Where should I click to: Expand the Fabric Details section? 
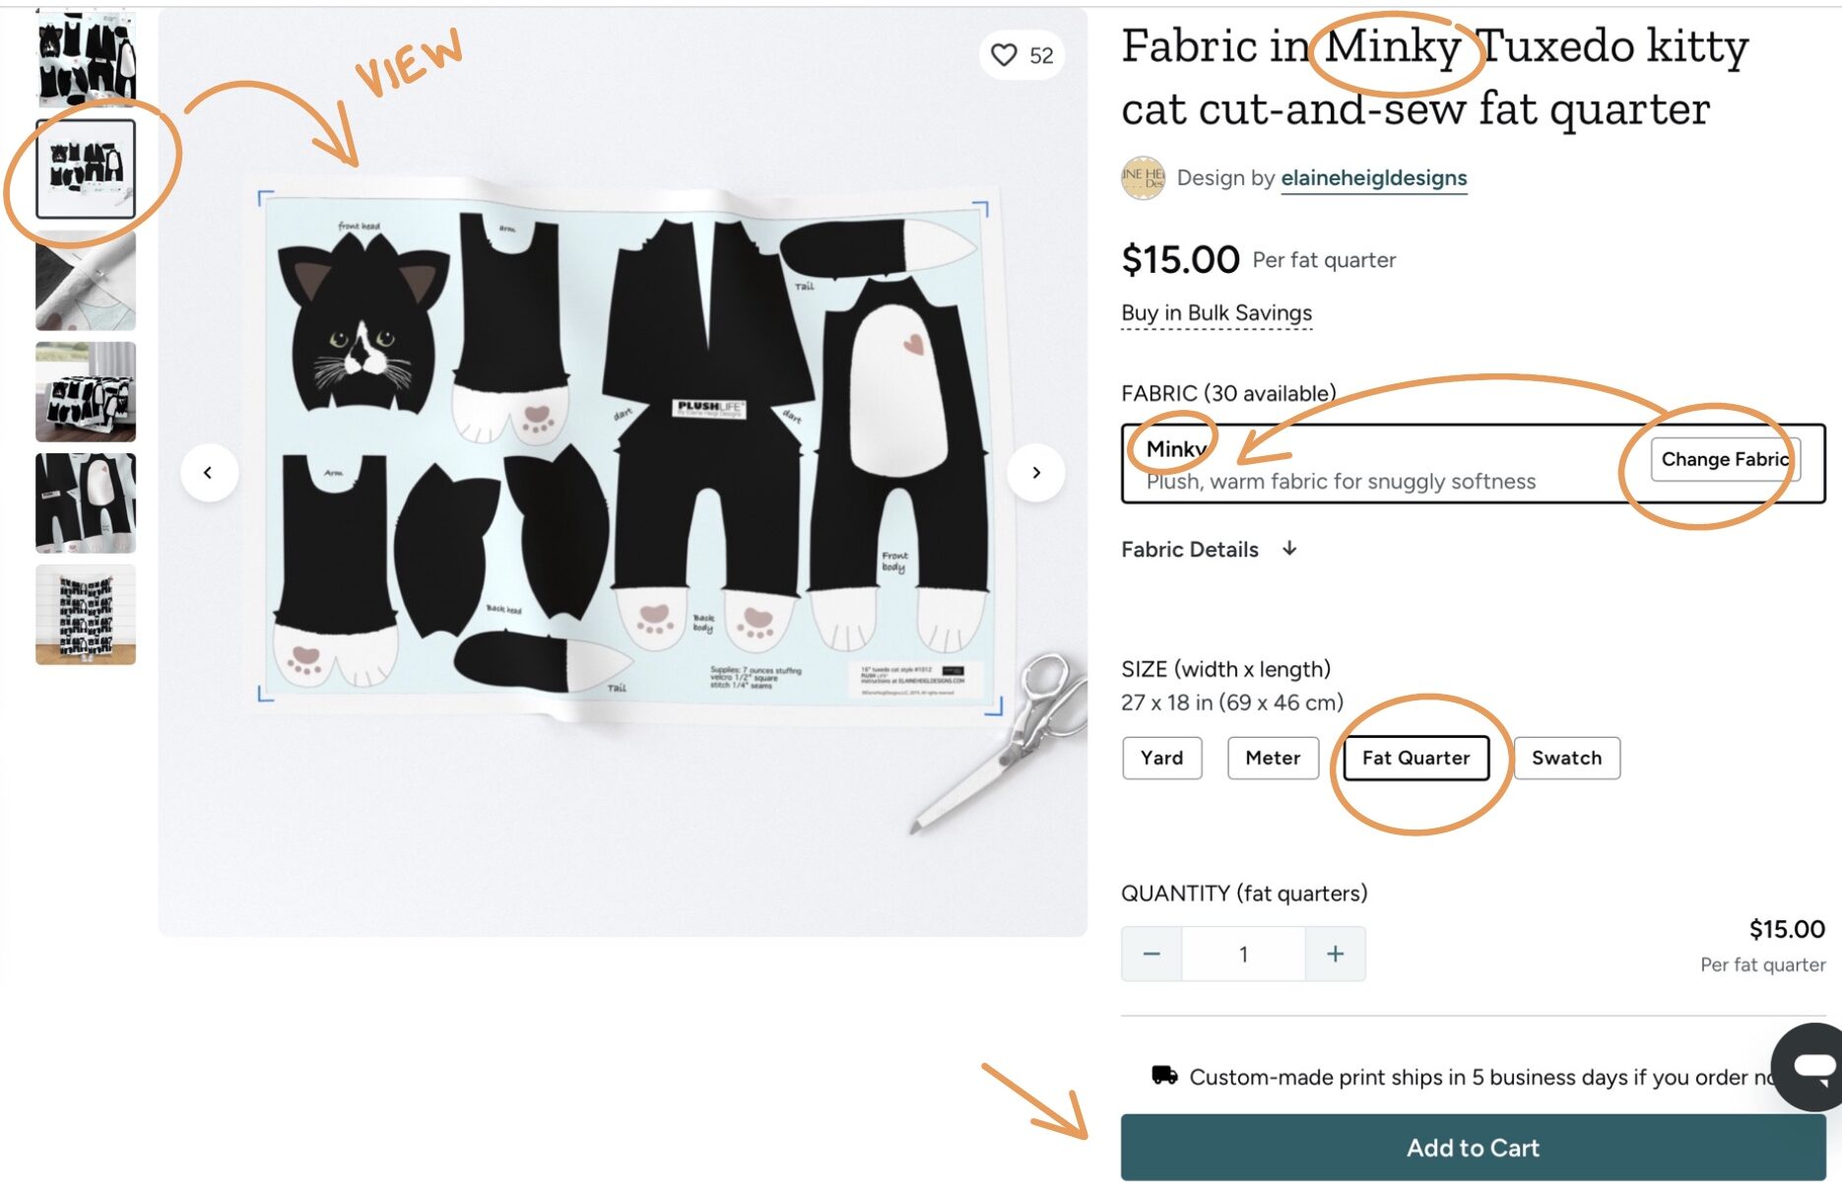(x=1209, y=550)
